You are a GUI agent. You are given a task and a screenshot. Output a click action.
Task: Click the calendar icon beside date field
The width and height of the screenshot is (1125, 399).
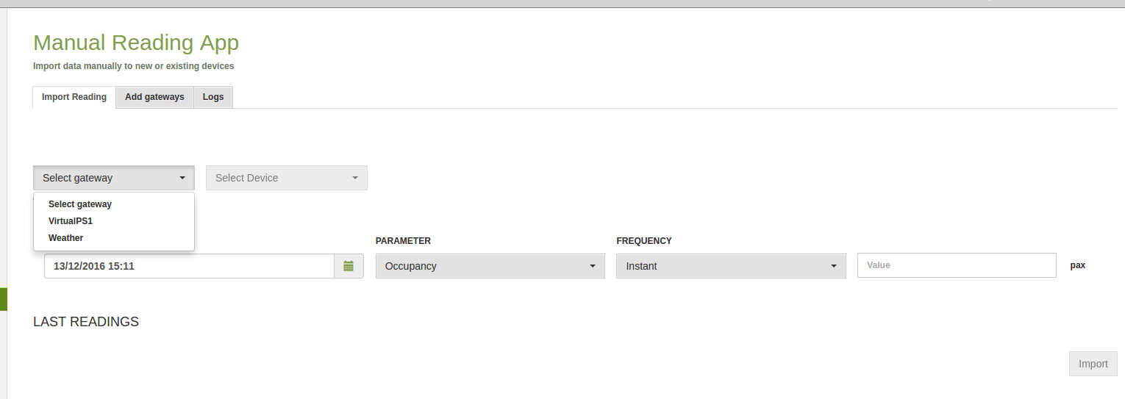pos(349,266)
